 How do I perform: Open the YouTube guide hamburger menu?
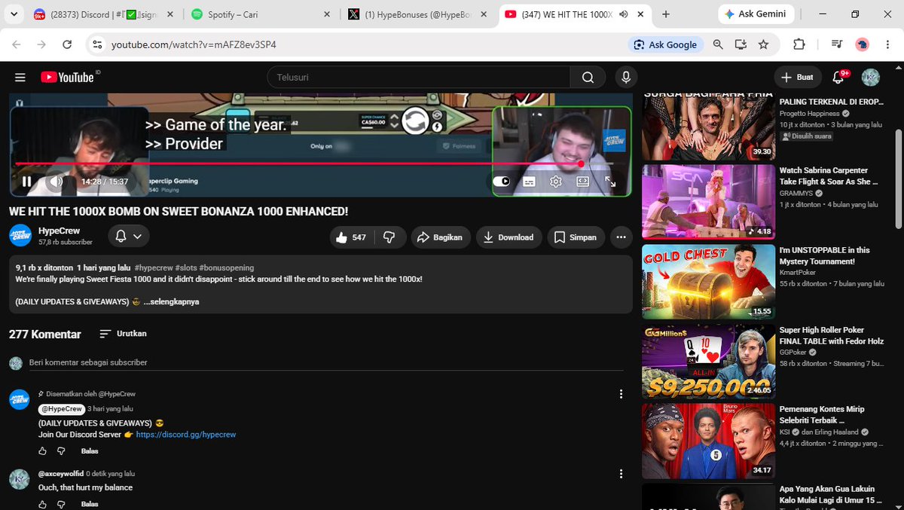click(x=20, y=77)
